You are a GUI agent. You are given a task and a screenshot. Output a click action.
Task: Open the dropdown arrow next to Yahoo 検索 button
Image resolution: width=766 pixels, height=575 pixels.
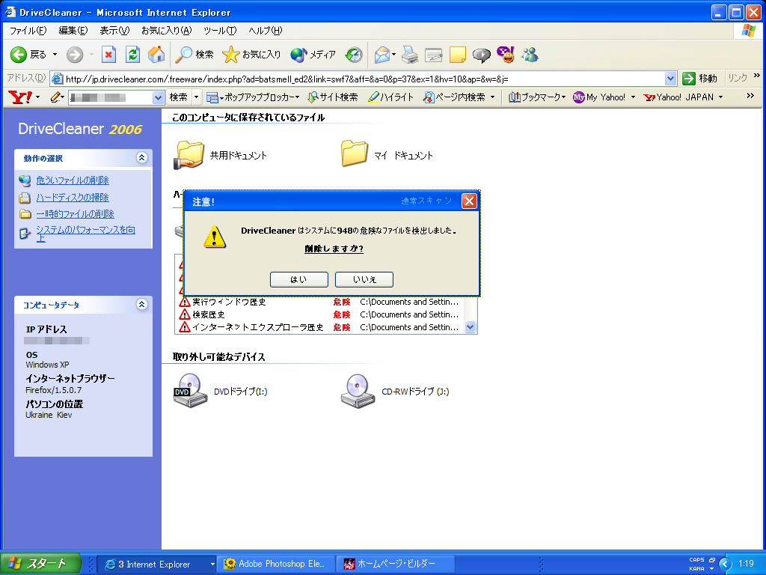coord(197,97)
